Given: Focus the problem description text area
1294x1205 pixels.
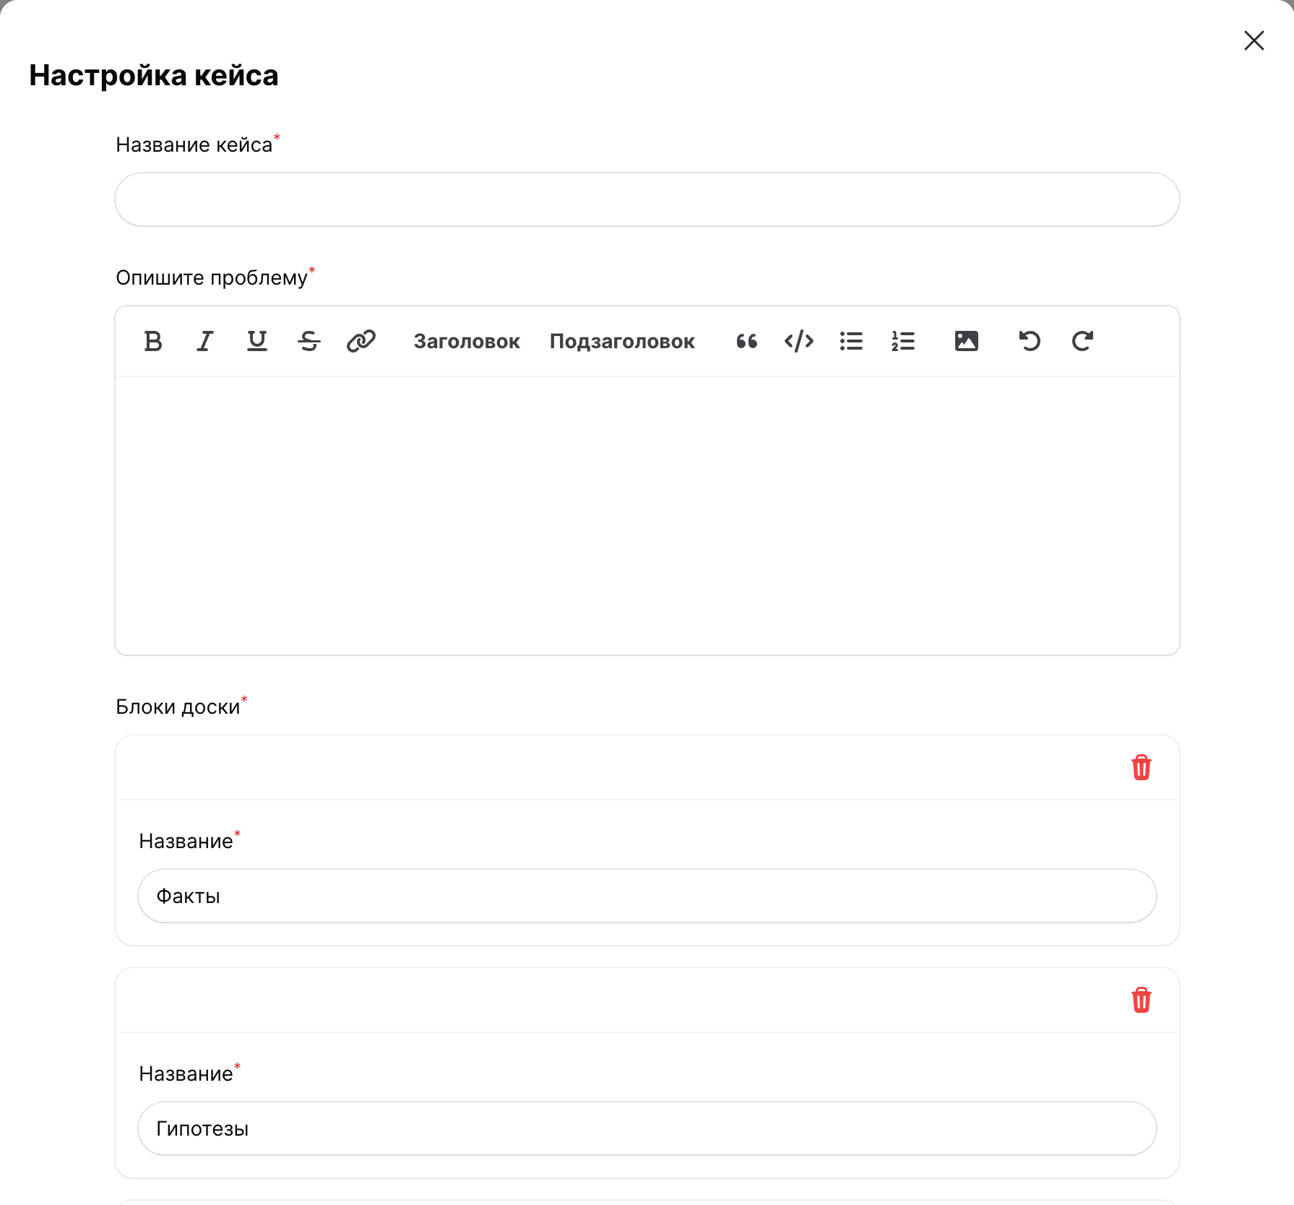Looking at the screenshot, I should pos(647,515).
